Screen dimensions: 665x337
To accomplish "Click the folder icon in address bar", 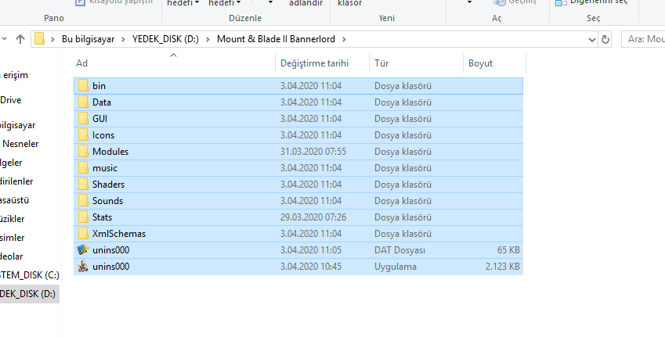I will point(39,38).
